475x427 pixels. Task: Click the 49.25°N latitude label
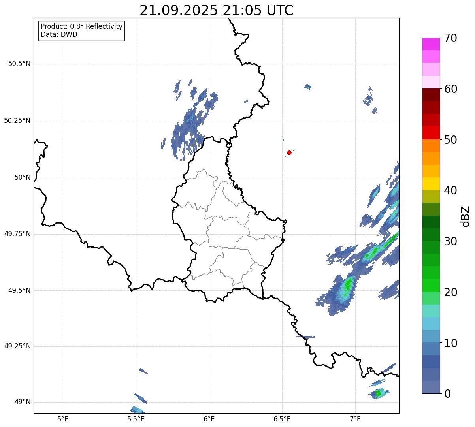click(17, 346)
